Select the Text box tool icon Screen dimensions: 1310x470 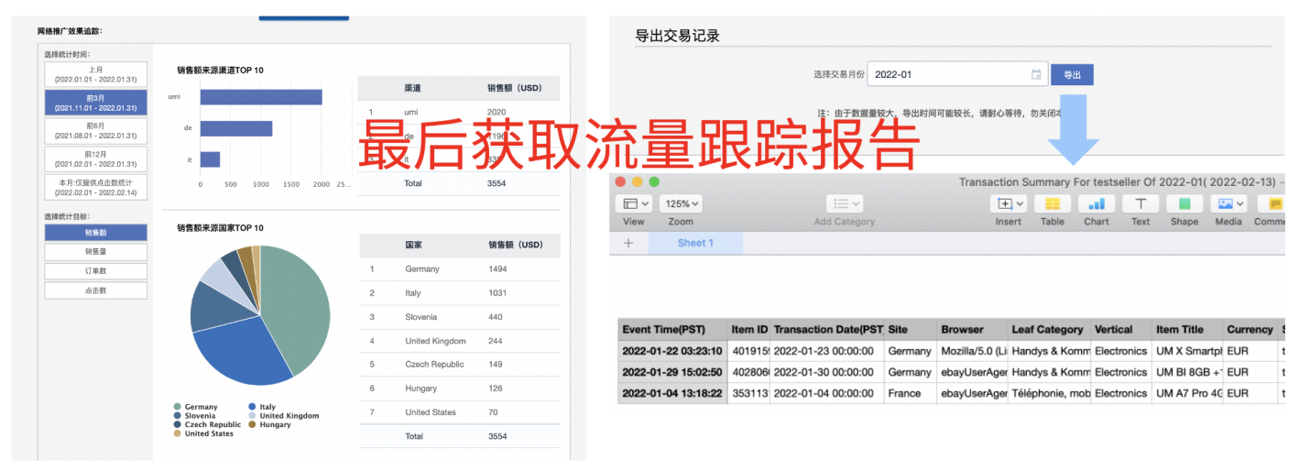(x=1140, y=204)
